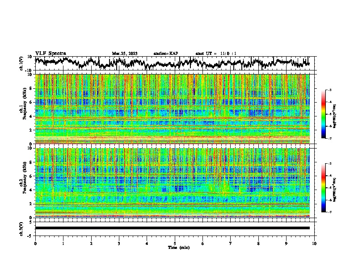Screen dimensions: 354x273
Task: Click the time axis tick label "7"
Action: [x=231, y=244]
